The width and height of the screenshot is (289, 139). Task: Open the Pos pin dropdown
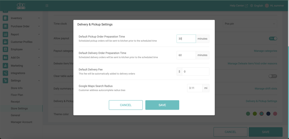point(250,24)
